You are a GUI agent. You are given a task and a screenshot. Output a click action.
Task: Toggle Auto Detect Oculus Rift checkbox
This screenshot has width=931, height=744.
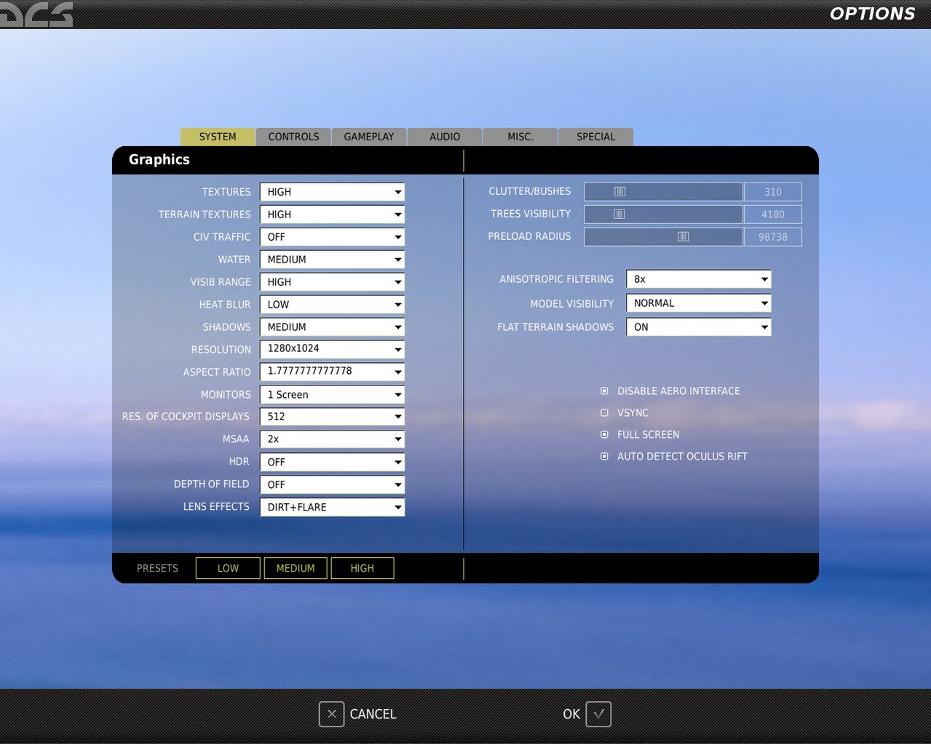604,456
